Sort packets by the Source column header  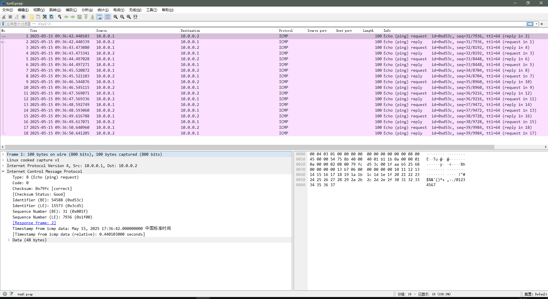[x=137, y=31]
